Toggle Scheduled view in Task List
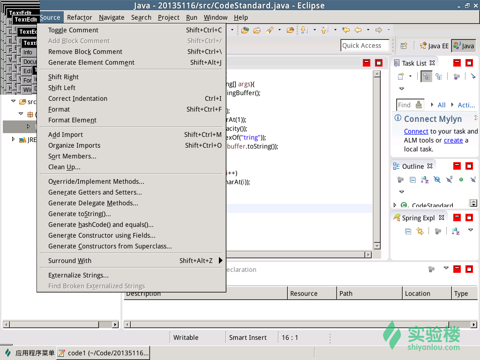480x360 pixels. click(x=439, y=76)
